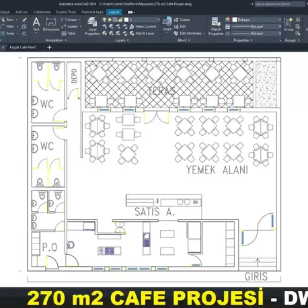Click the layer 0 color swatch
The height and width of the screenshot is (308, 308).
click(x=126, y=20)
